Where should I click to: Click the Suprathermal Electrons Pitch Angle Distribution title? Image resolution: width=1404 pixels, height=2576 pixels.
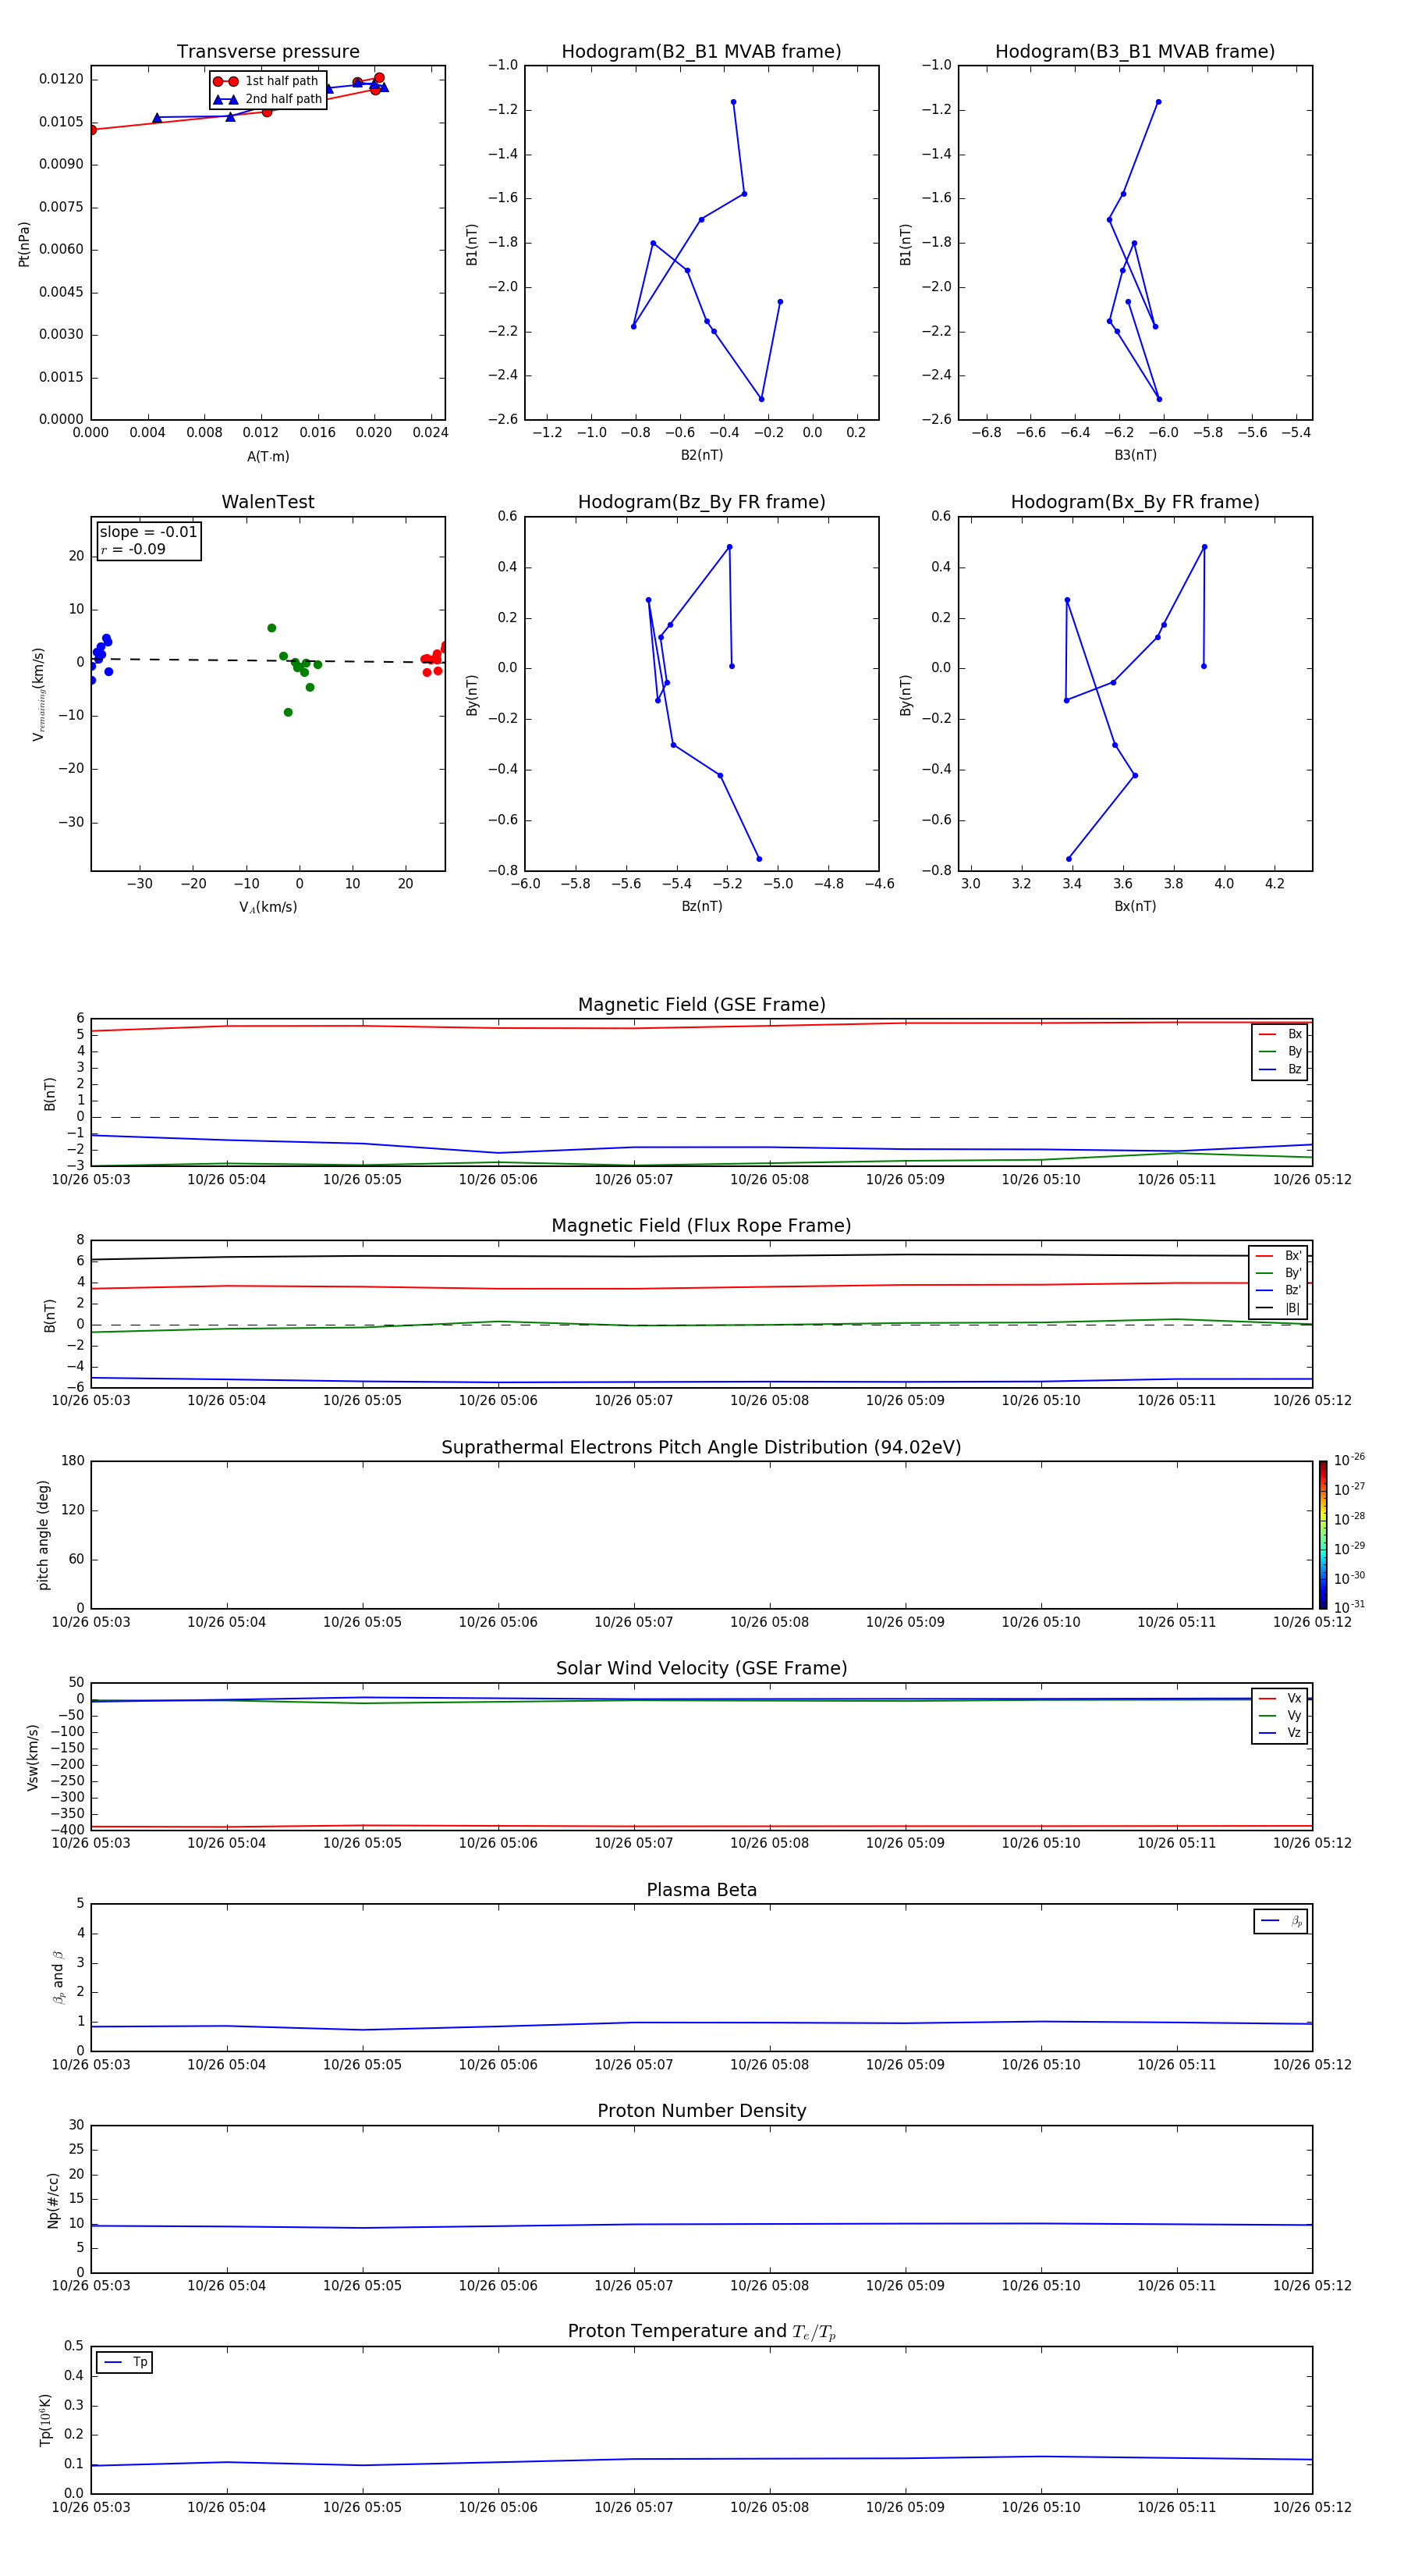click(x=701, y=1447)
